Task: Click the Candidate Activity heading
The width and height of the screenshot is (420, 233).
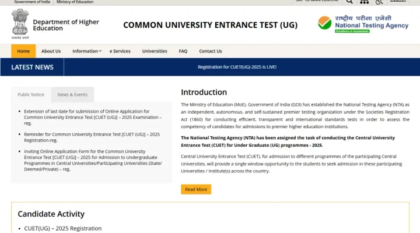Action: tap(51, 214)
